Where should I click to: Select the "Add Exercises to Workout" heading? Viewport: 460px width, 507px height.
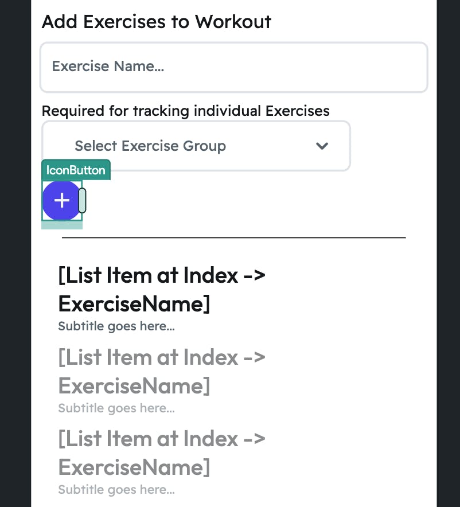(157, 22)
